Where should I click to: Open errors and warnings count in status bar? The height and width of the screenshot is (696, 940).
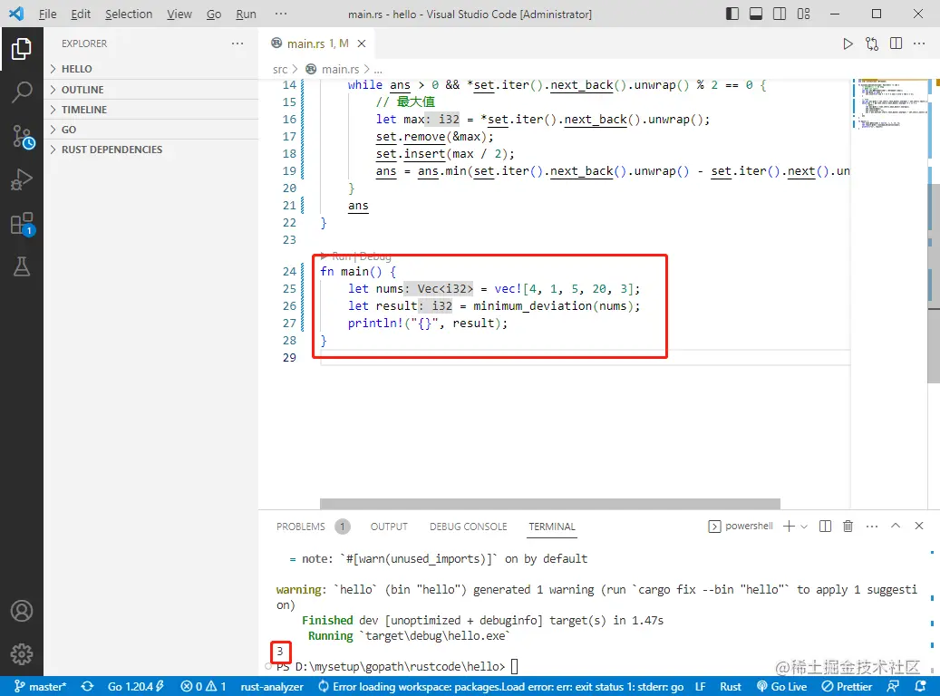coord(203,686)
